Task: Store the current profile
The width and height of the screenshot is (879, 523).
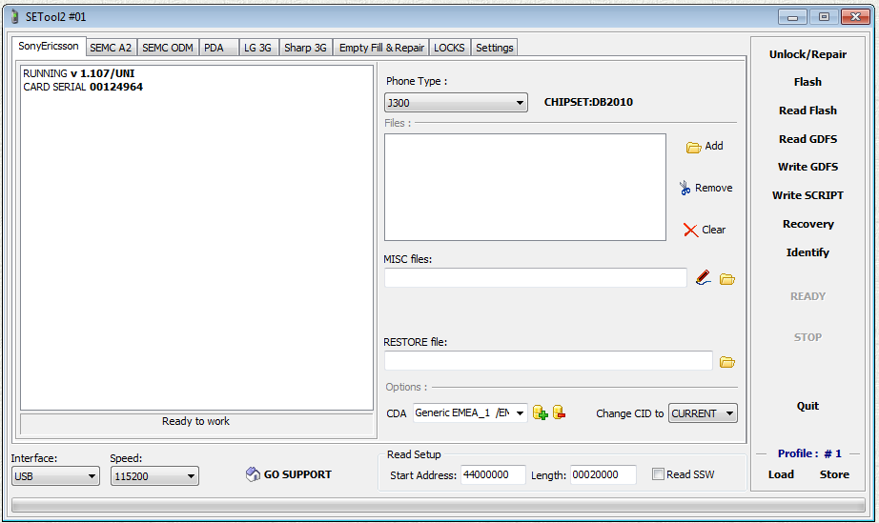Action: 834,474
